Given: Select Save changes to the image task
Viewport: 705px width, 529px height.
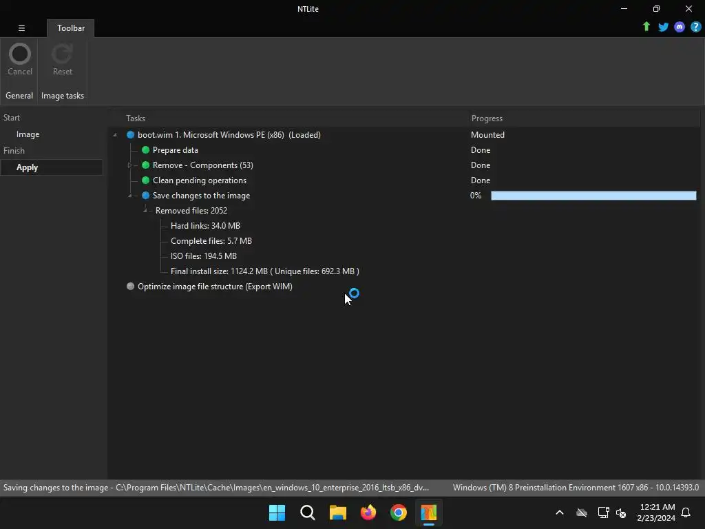Looking at the screenshot, I should pos(201,195).
